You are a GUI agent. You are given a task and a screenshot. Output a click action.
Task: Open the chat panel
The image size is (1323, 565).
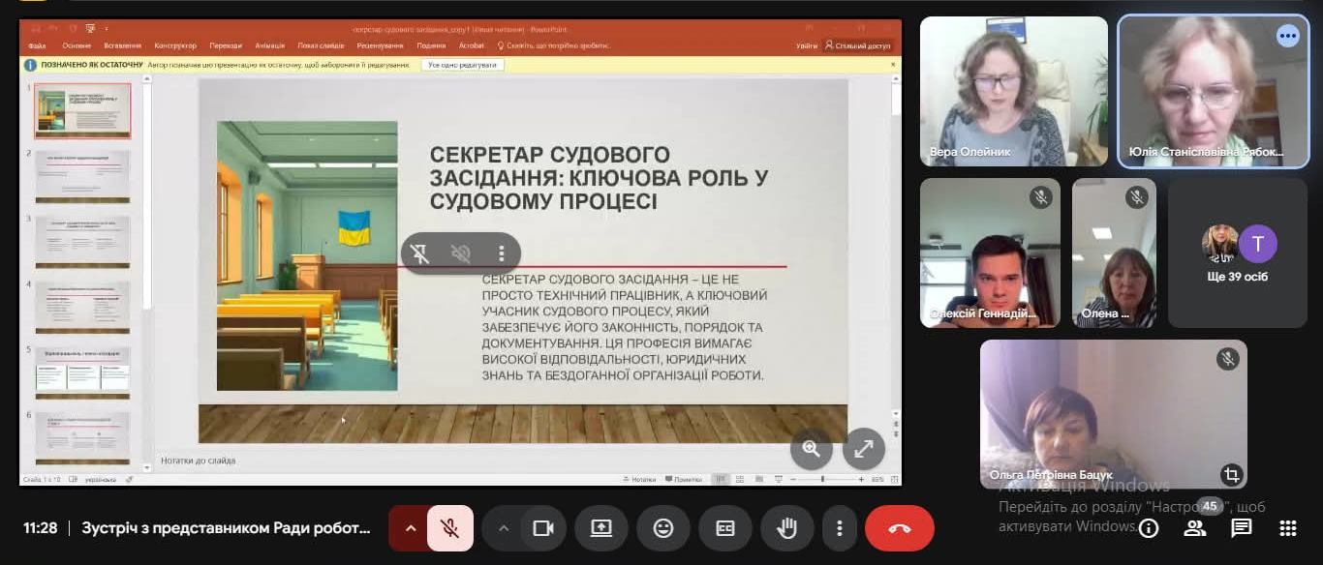[1242, 528]
